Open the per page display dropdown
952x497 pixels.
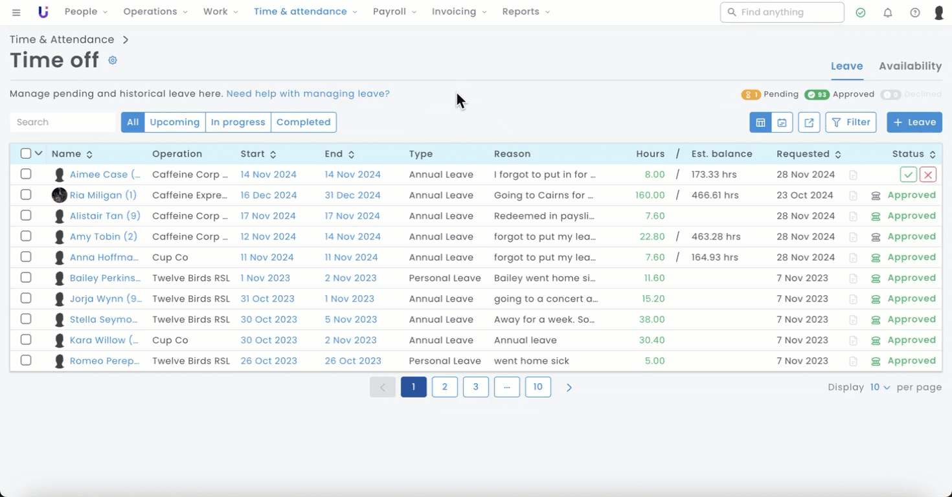(x=879, y=387)
